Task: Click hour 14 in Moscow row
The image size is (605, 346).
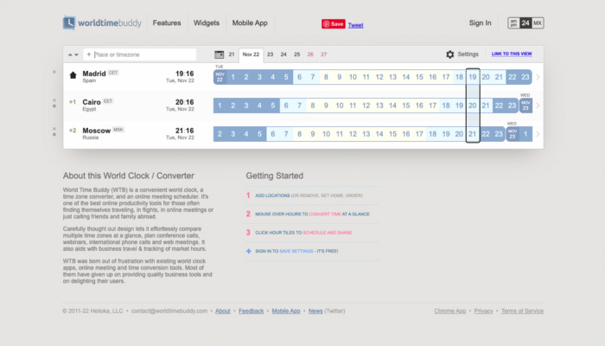Action: point(379,134)
